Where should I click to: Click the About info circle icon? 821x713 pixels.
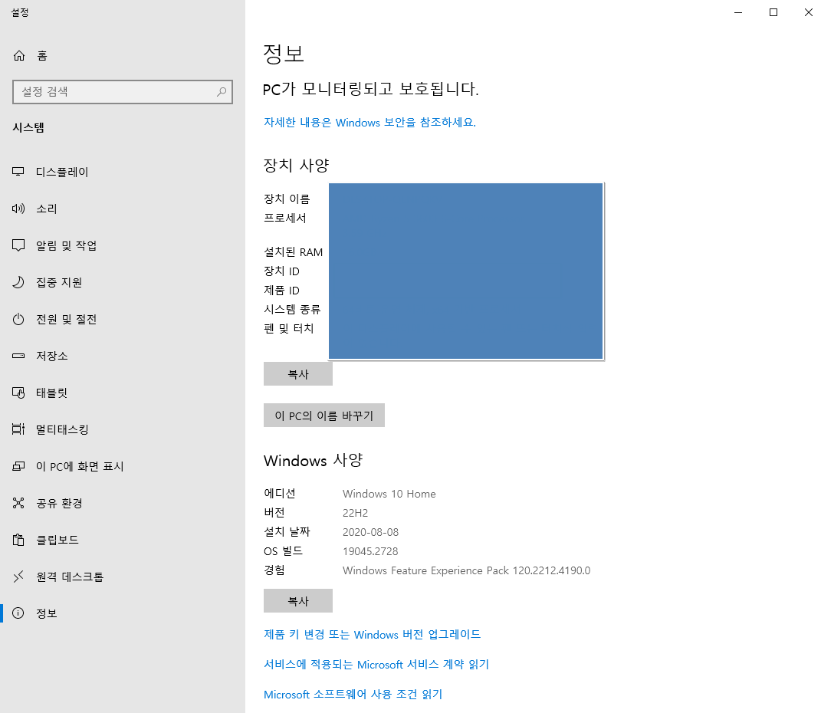[18, 613]
